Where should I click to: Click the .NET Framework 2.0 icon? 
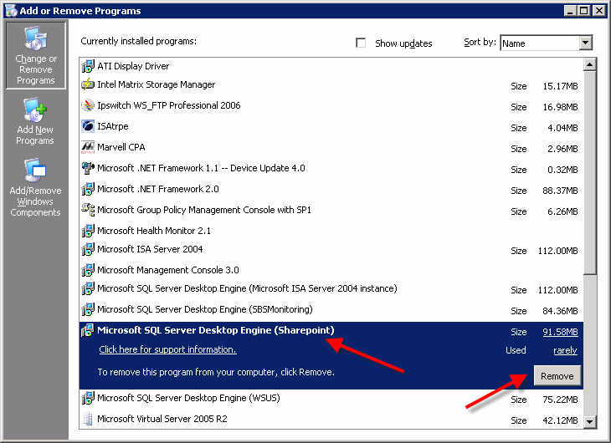(88, 189)
